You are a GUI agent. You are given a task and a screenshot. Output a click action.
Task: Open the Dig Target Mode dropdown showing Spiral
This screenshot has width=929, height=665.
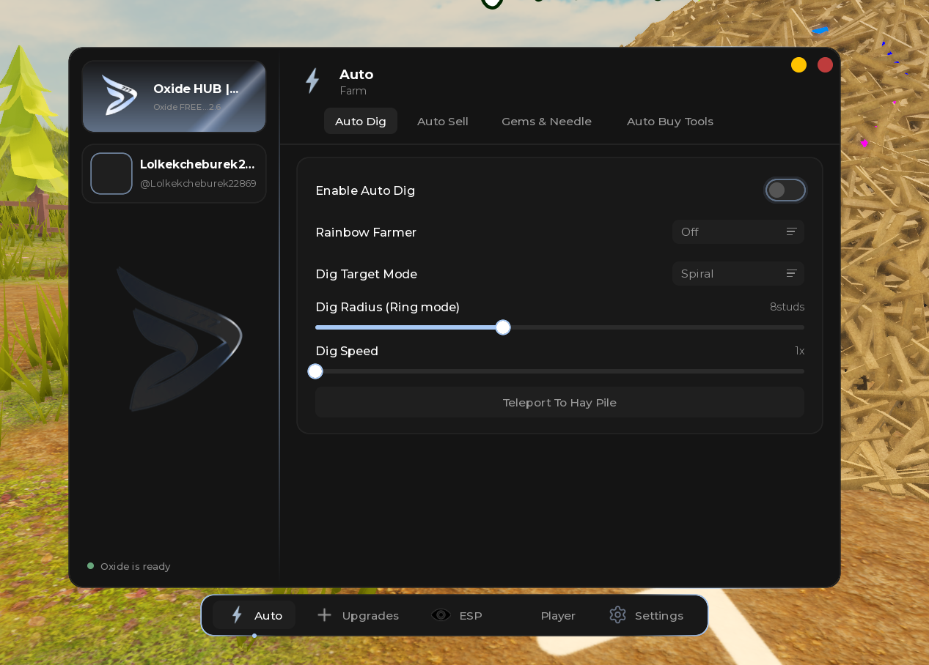(x=738, y=274)
